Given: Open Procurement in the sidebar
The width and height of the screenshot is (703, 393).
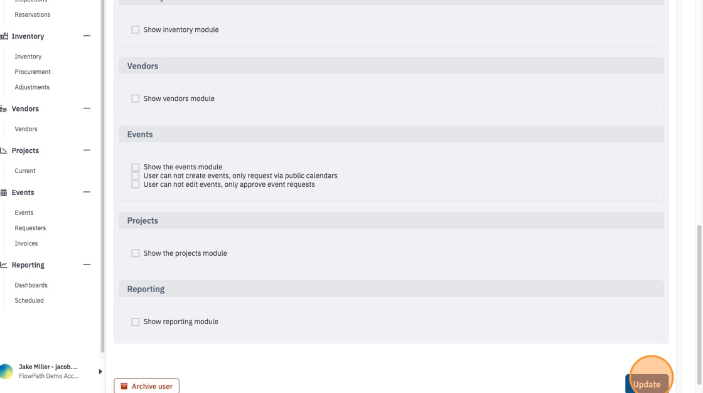Looking at the screenshot, I should coord(33,71).
